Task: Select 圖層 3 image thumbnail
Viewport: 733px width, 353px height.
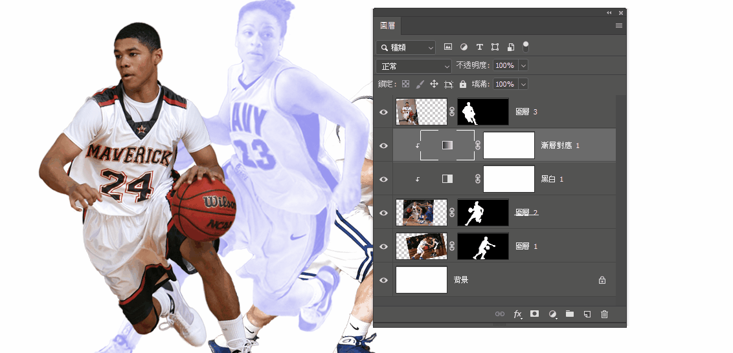Action: coord(422,112)
